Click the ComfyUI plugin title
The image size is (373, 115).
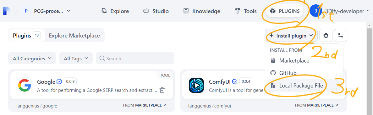coord(220,82)
